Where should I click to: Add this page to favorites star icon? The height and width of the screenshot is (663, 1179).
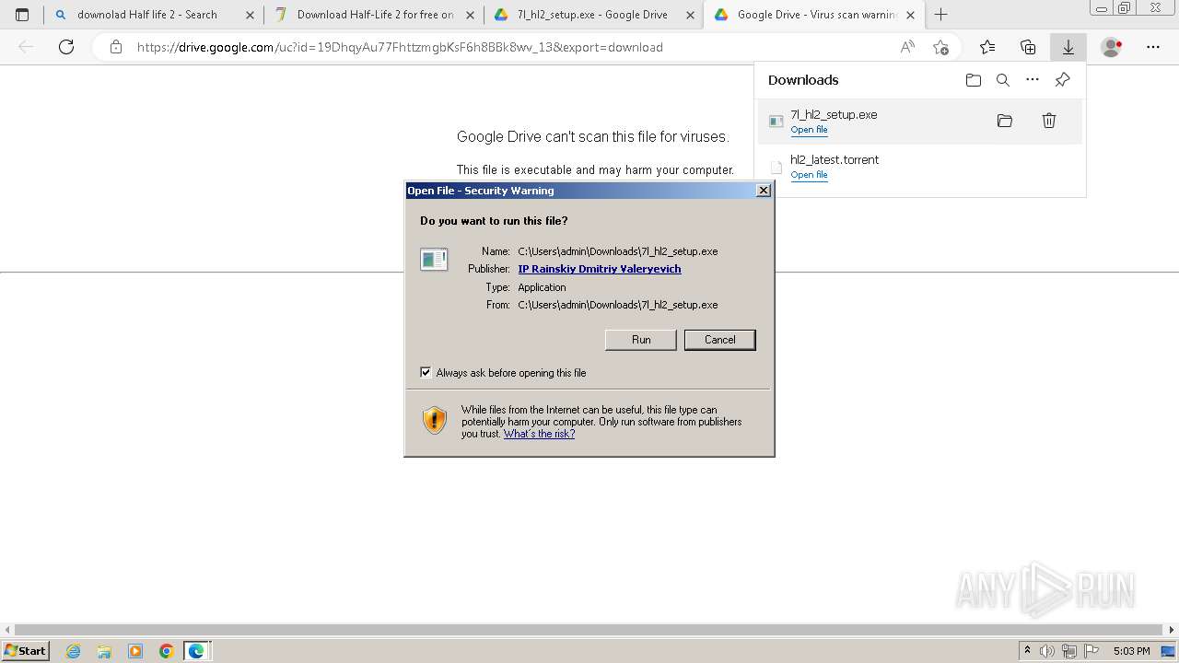(x=940, y=47)
